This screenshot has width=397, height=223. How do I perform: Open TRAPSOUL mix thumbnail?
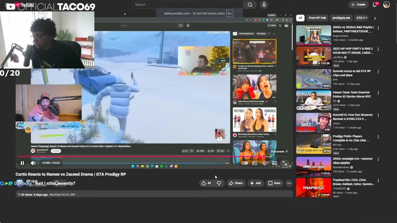[314, 188]
